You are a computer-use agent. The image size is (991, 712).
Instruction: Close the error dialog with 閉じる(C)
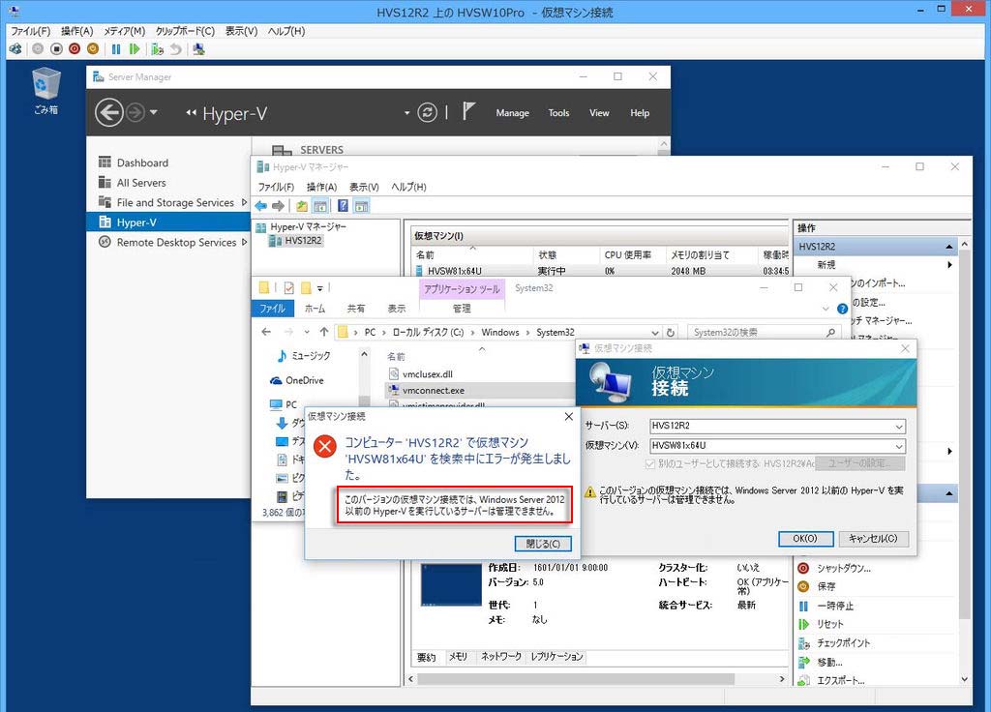pos(543,544)
